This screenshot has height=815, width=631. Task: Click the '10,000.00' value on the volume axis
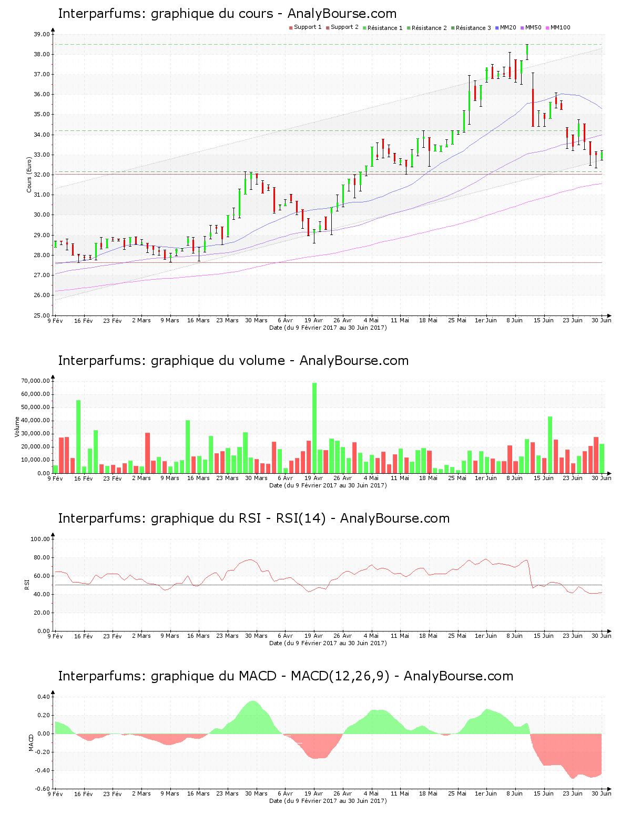pos(35,460)
